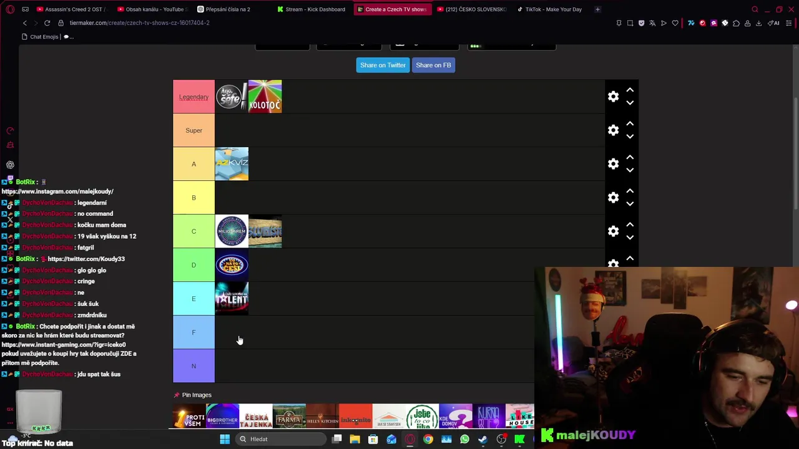The width and height of the screenshot is (799, 449).
Task: Switch to Obsah kanálu YouTube tab
Action: tap(152, 9)
